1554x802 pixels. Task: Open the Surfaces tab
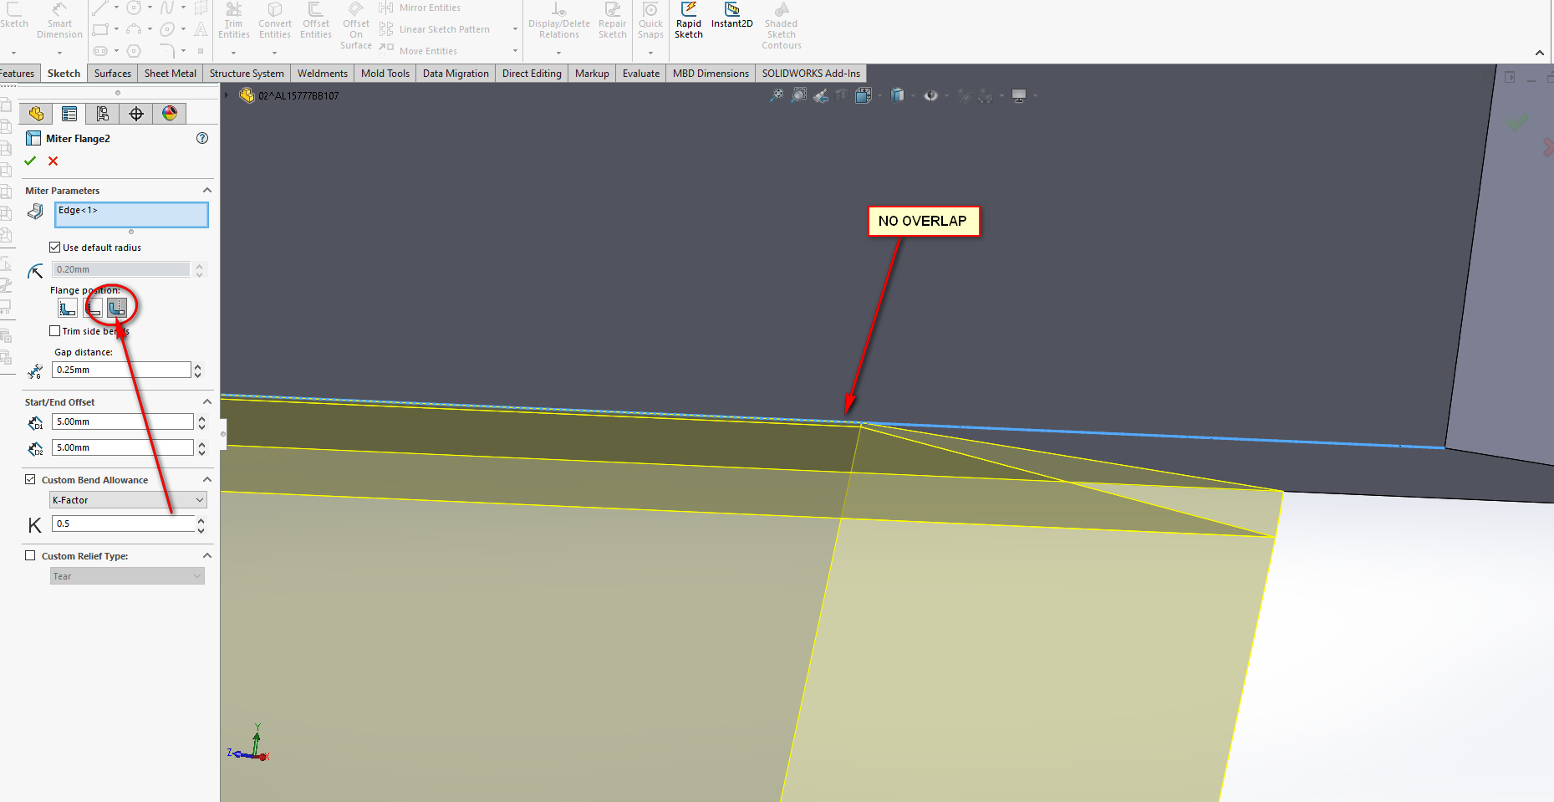113,74
